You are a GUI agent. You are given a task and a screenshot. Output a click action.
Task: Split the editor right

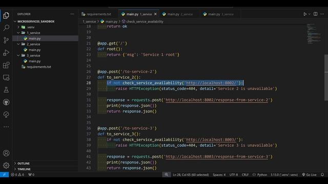(316, 14)
